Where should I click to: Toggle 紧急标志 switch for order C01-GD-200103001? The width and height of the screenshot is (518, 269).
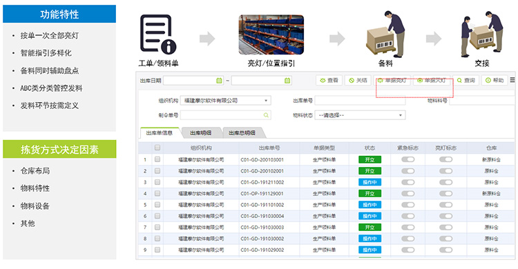407,159
